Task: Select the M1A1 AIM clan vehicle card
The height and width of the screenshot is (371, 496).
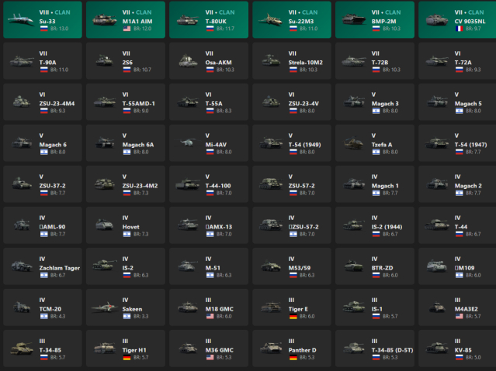Action: coord(124,20)
